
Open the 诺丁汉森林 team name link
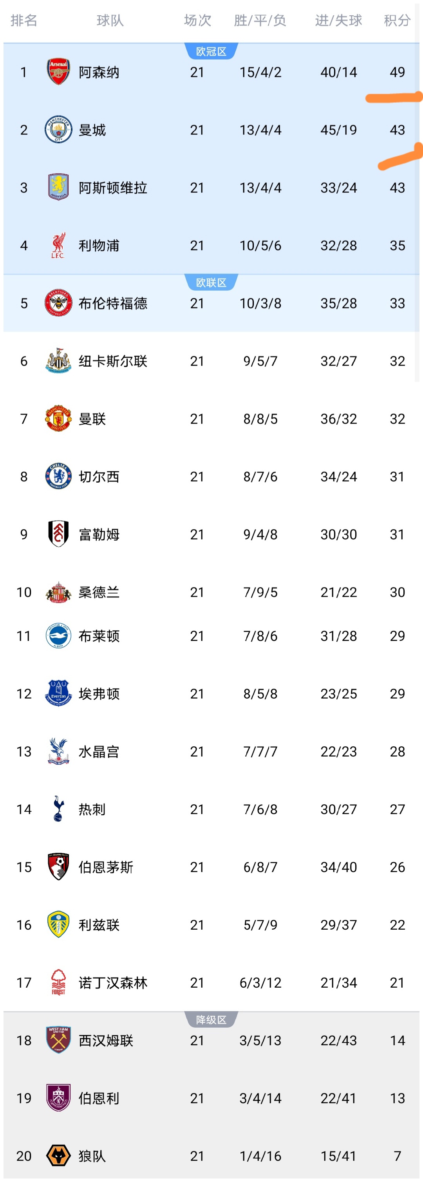click(x=113, y=983)
